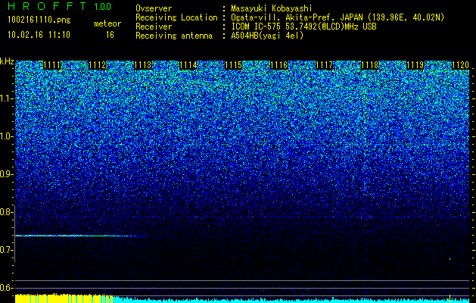Click the kHz axis label
The width and height of the screenshot is (476, 303).
7,61
